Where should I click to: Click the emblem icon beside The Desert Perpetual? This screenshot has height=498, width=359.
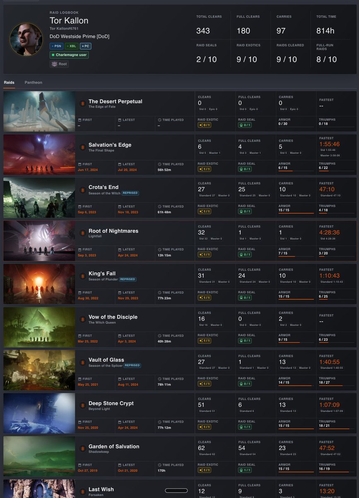click(82, 103)
